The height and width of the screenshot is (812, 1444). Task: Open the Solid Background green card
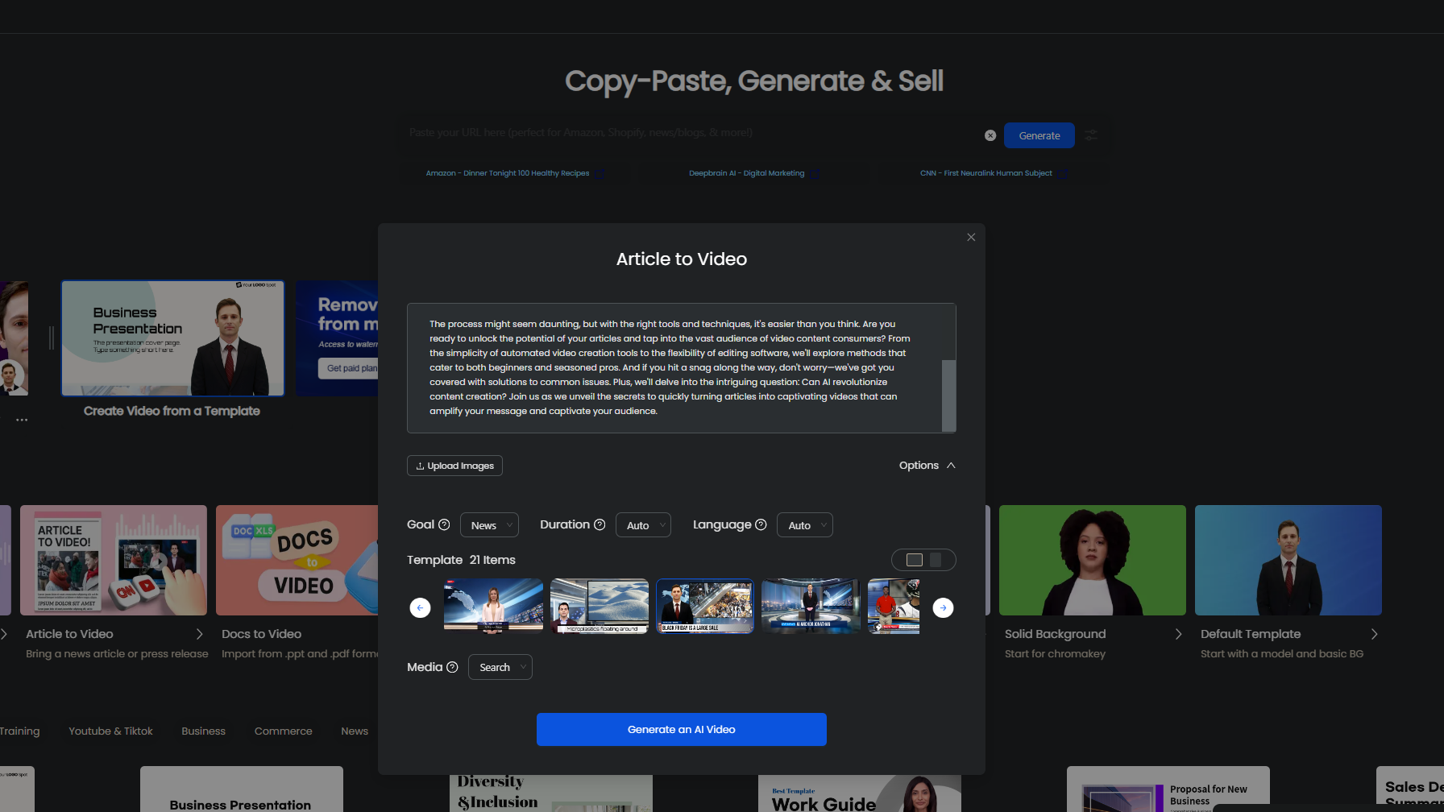1093,560
